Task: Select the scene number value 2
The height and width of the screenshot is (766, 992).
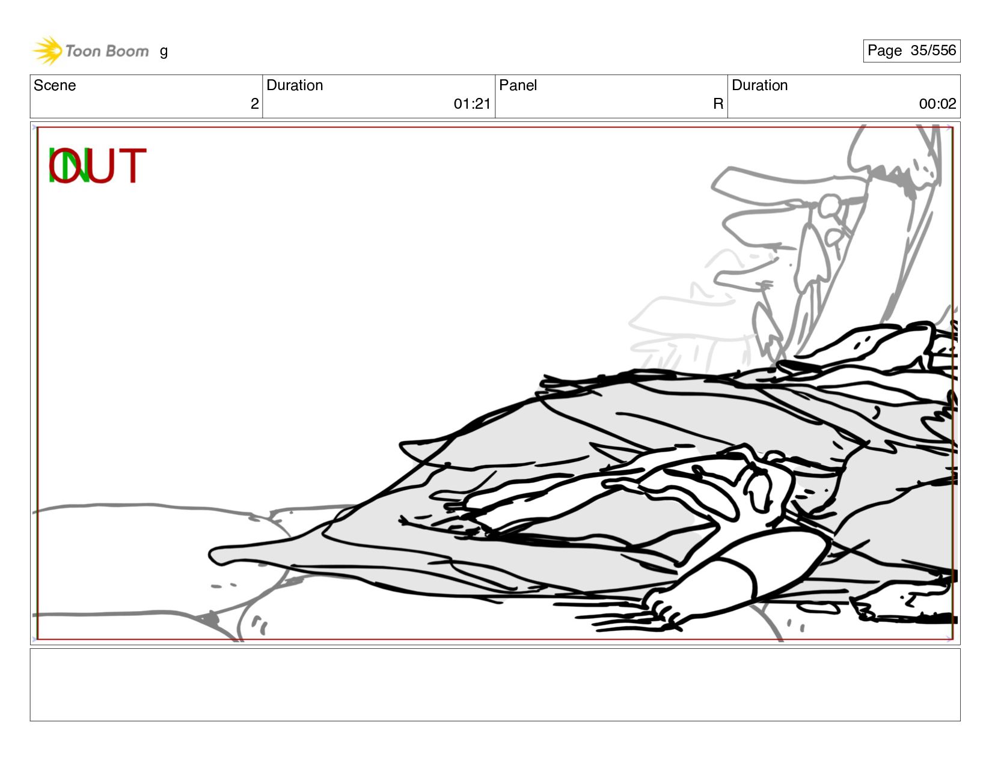Action: tap(255, 104)
